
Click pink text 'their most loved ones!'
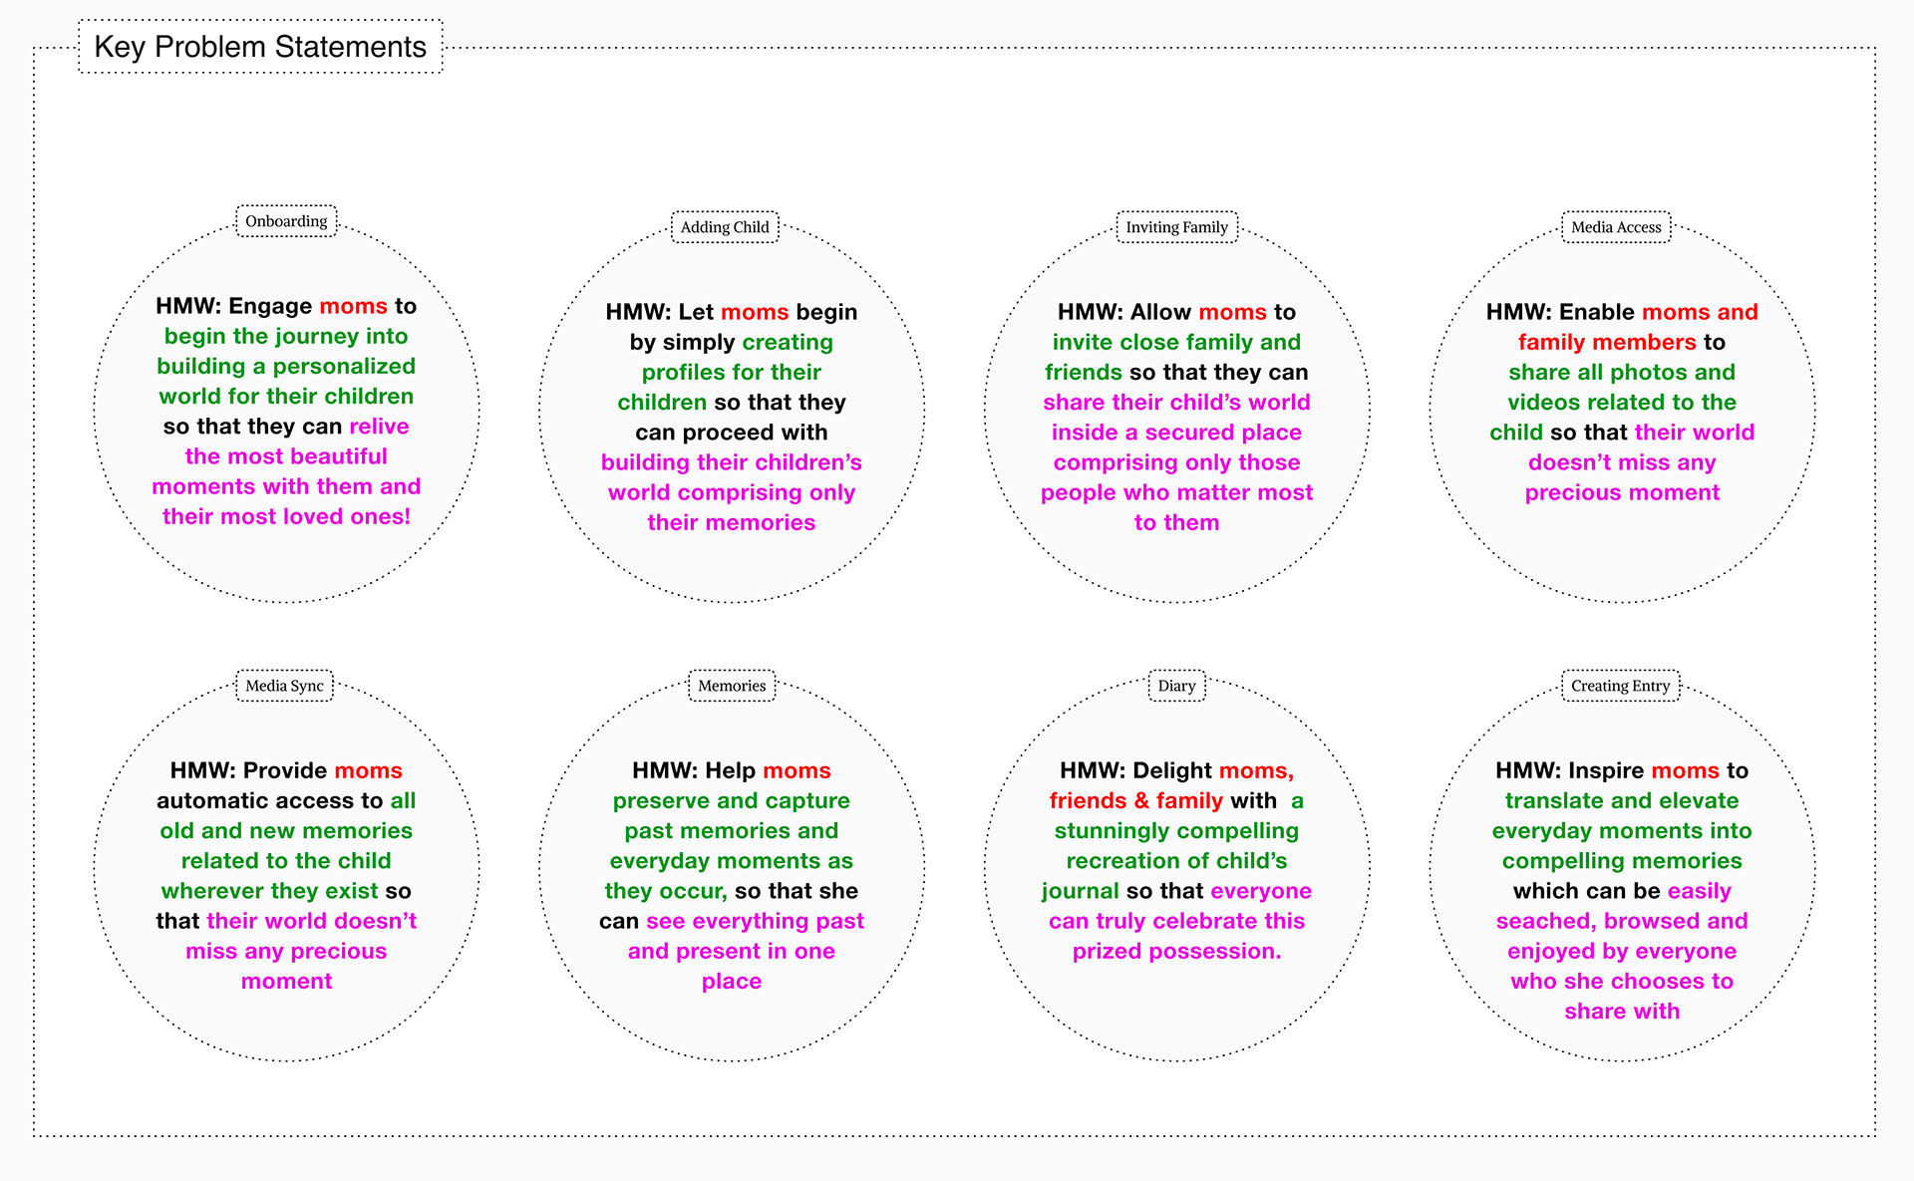pos(286,516)
